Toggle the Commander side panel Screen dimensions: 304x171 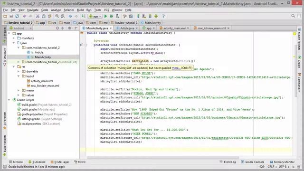pos(300,82)
